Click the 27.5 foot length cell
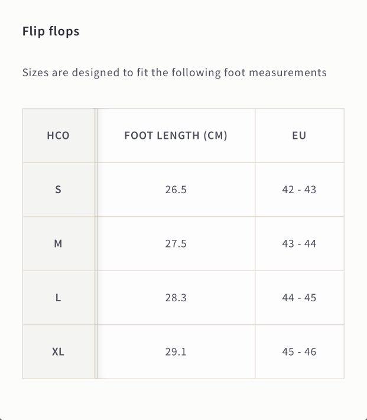This screenshot has width=367, height=420. pyautogui.click(x=176, y=244)
